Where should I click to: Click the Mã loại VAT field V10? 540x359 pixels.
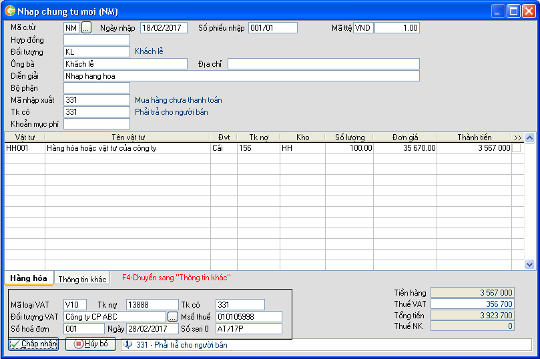click(75, 305)
